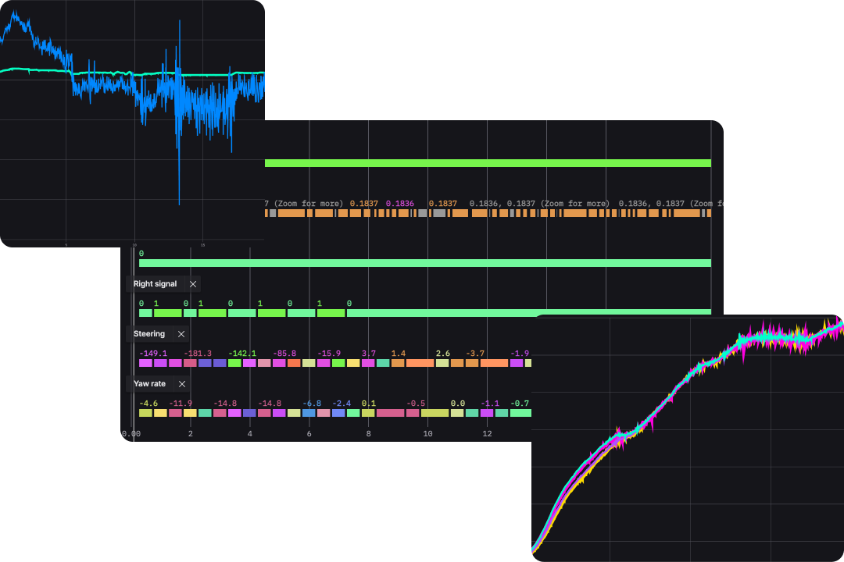Click the yaw rate segment showing -6.8
Screen dimensions: 844x562
(310, 413)
